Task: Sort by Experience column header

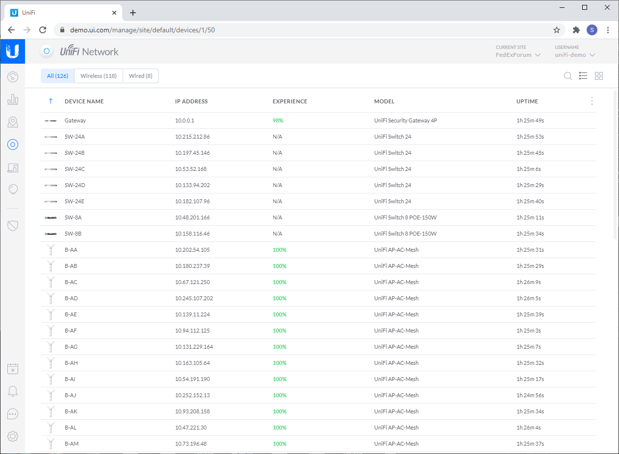Action: click(x=290, y=101)
